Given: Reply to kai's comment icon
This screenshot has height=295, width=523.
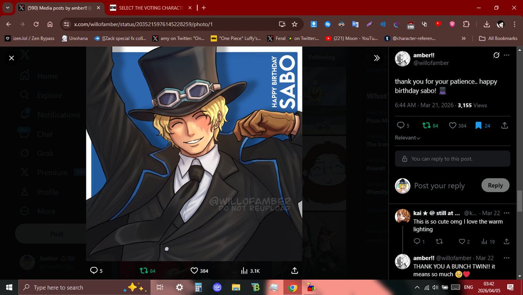Looking at the screenshot, I should [x=417, y=241].
